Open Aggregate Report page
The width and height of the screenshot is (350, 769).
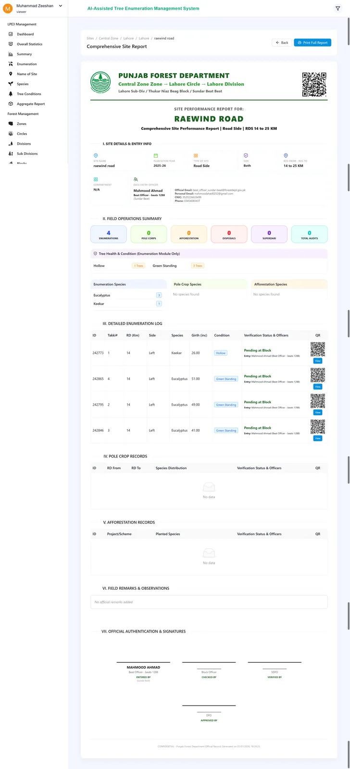pyautogui.click(x=31, y=104)
